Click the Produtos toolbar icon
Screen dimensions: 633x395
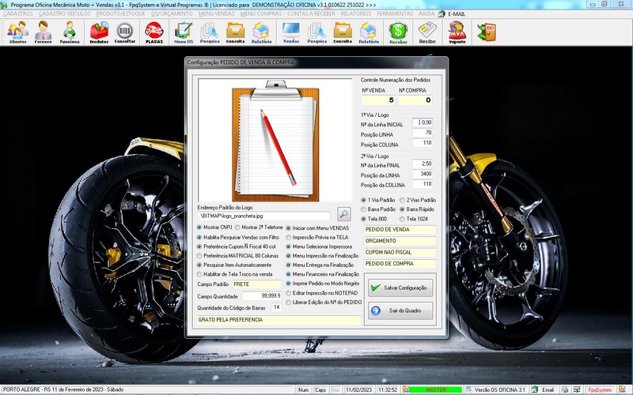(x=99, y=31)
